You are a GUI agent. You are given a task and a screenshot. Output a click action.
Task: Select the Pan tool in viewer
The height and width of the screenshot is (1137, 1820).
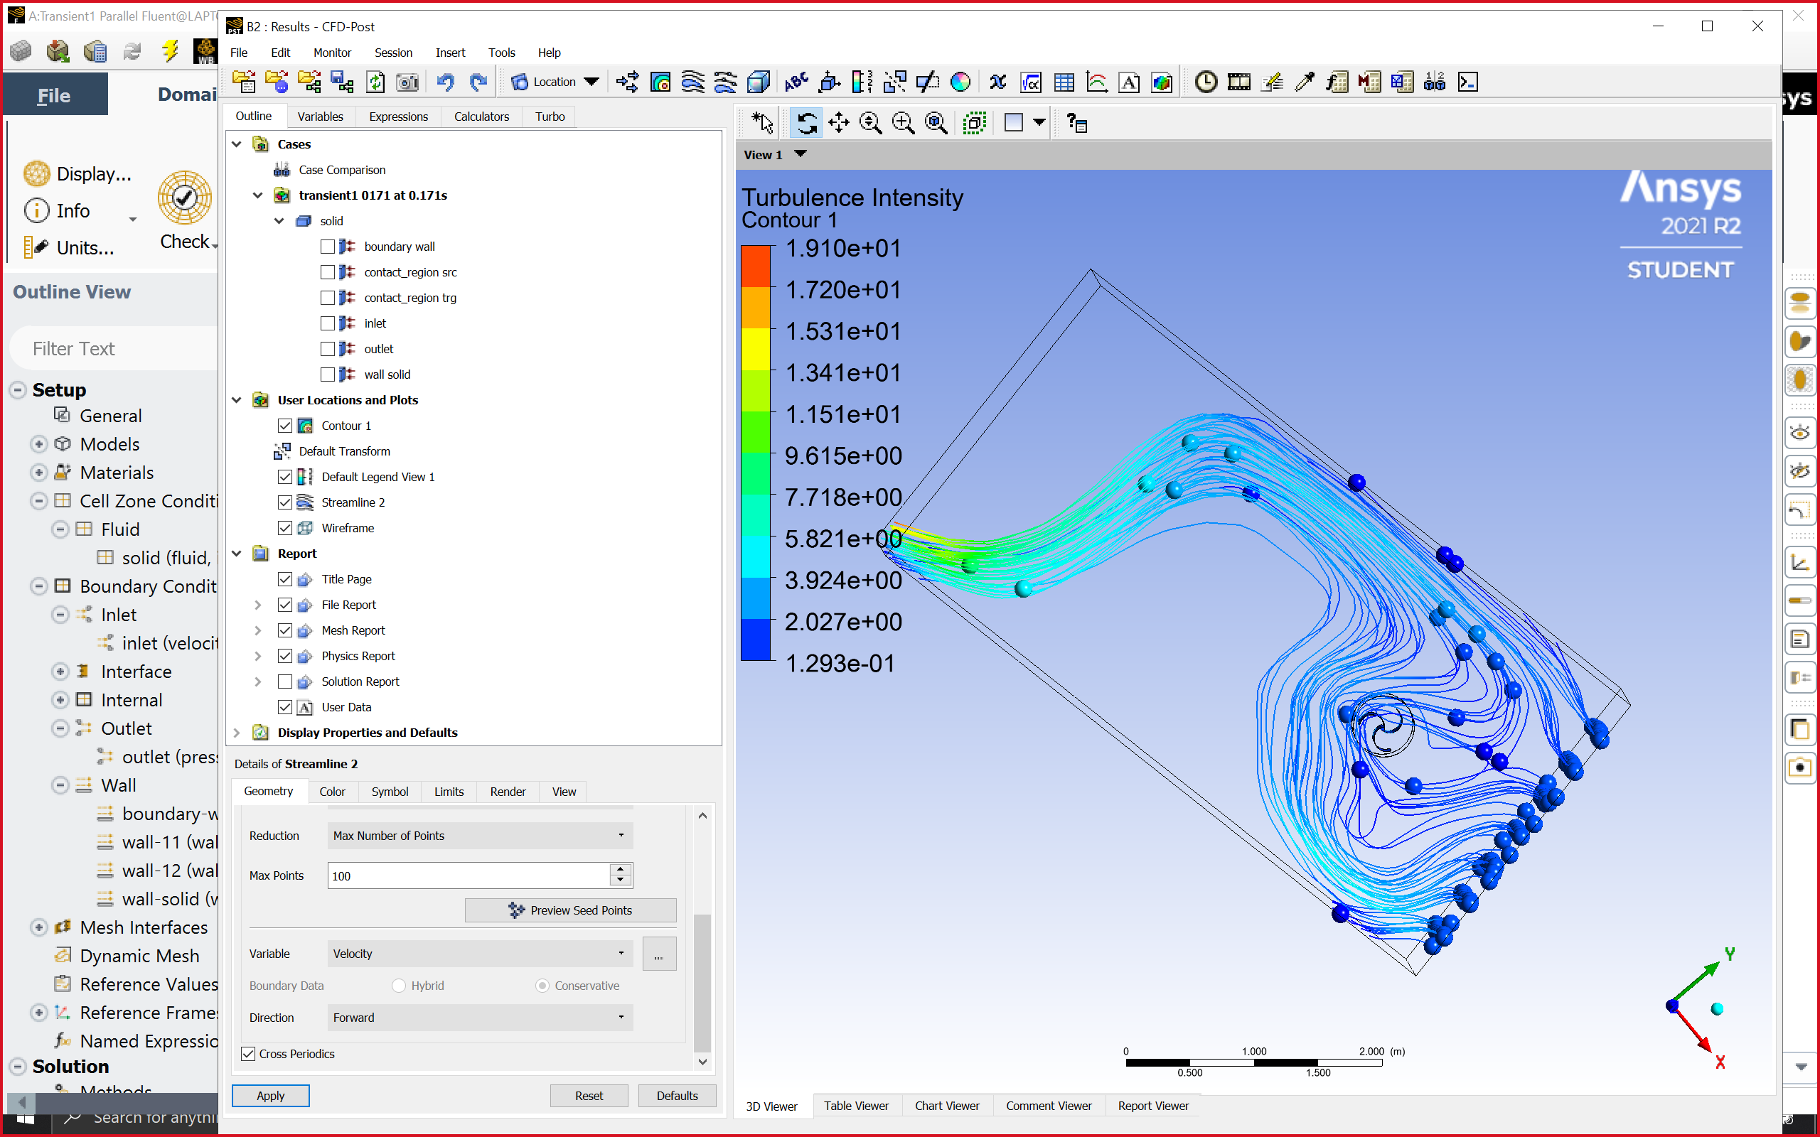pyautogui.click(x=839, y=122)
